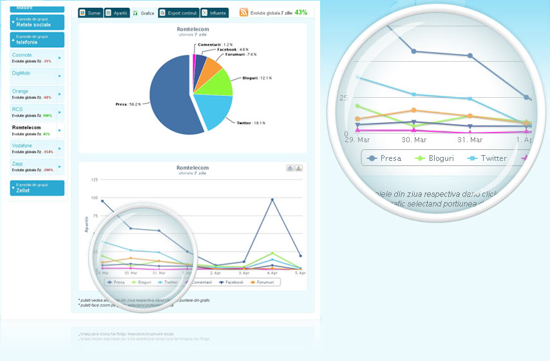Click the print chart icon on line chart
550x361 pixels.
click(290, 168)
